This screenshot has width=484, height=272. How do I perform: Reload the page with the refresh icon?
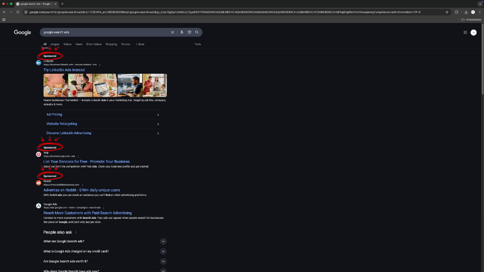pyautogui.click(x=18, y=12)
